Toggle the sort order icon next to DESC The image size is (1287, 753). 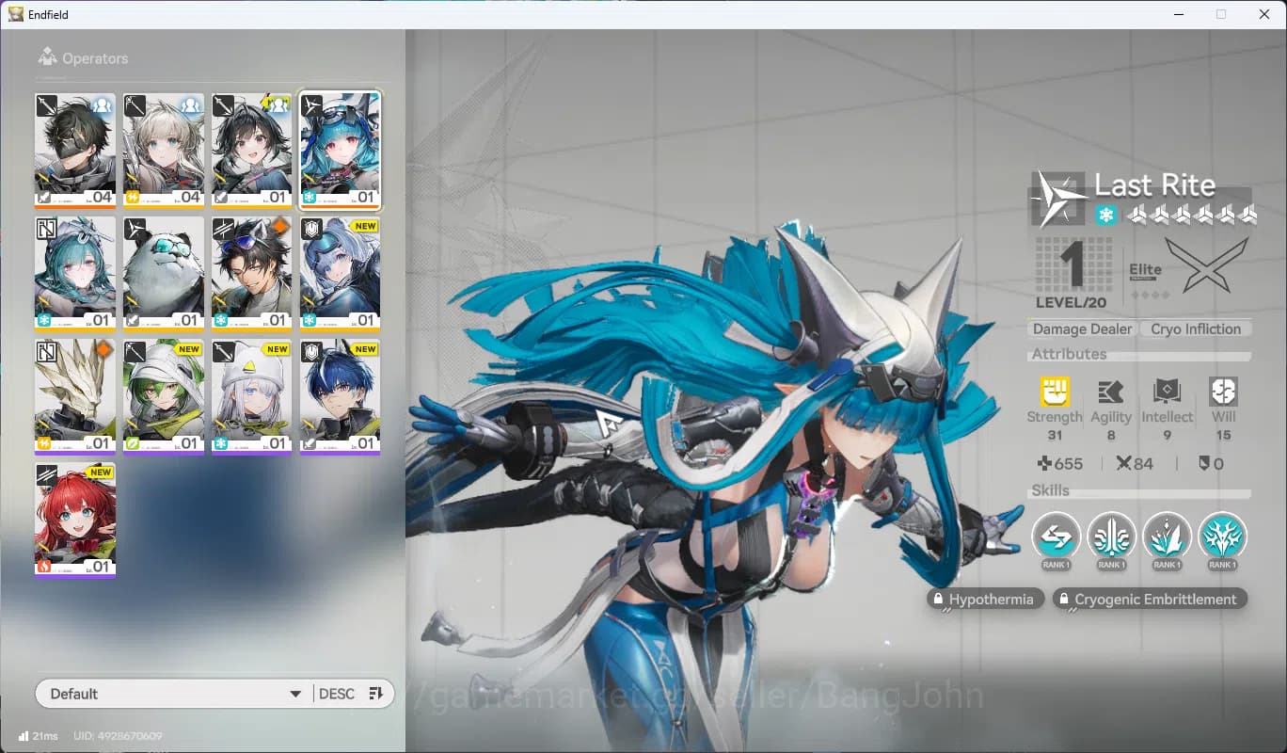coord(376,694)
